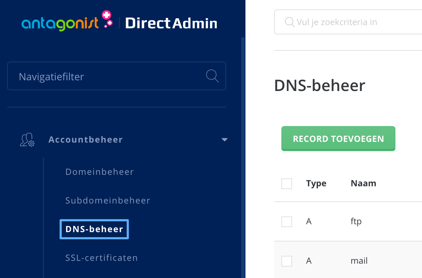Screen dimensions: 422x278
Task: Sort records by the Type column
Action: pos(316,183)
